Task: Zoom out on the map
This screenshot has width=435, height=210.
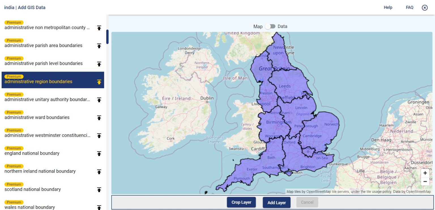Action: (x=425, y=181)
